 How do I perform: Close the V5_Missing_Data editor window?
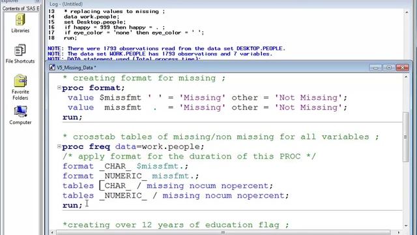coord(403,68)
